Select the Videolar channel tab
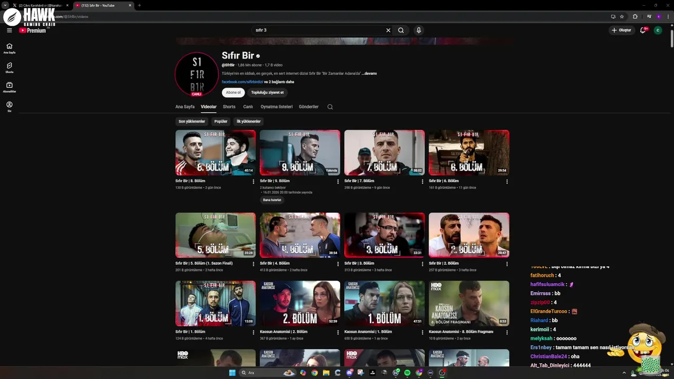This screenshot has height=379, width=674. pyautogui.click(x=209, y=106)
